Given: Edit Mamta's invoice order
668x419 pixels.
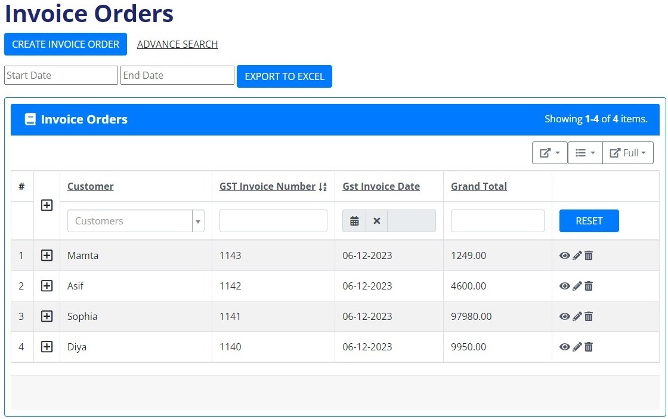Looking at the screenshot, I should (577, 255).
